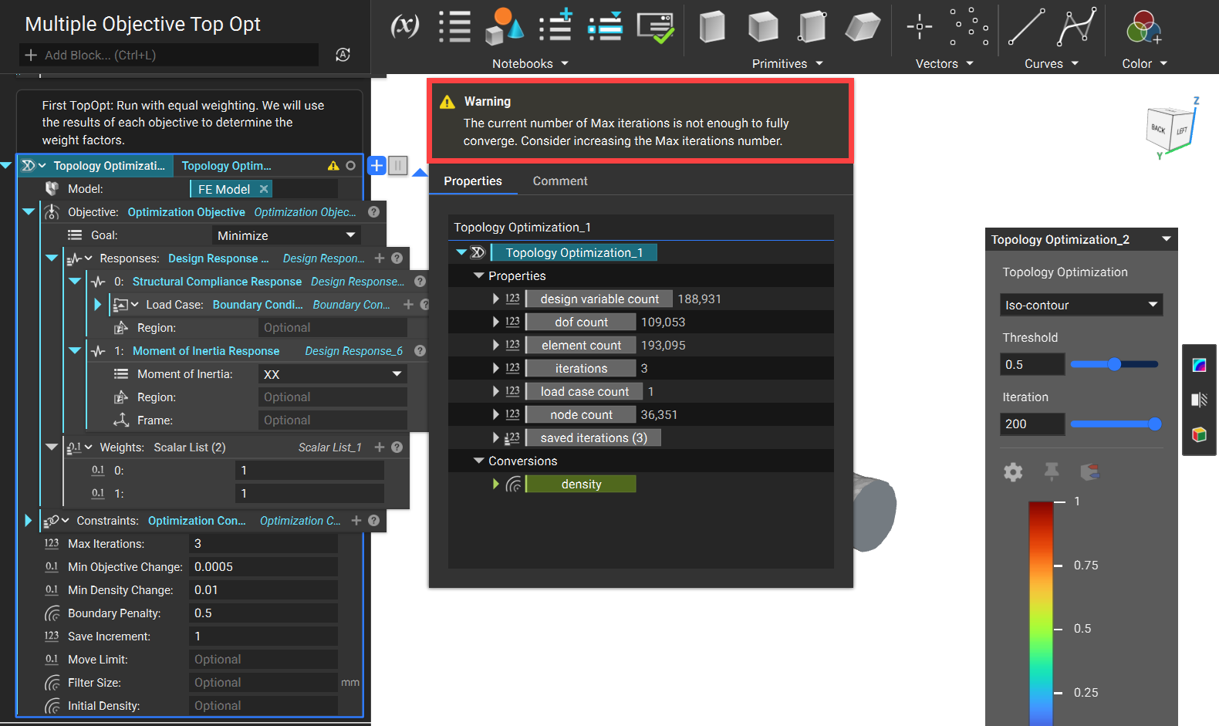The height and width of the screenshot is (726, 1219).
Task: Click the straight line Curves icon
Action: click(x=1026, y=27)
